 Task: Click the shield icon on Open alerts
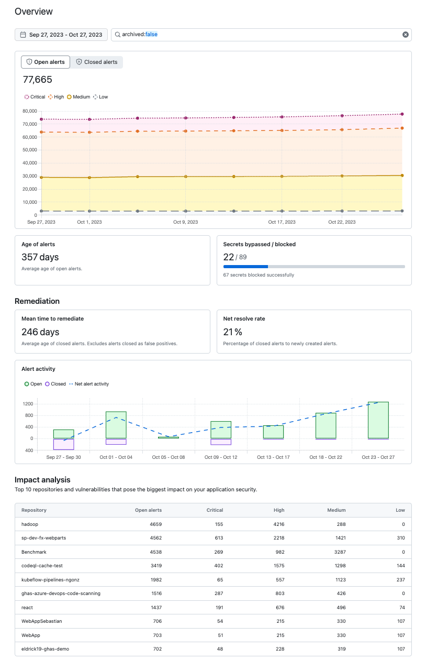[29, 62]
